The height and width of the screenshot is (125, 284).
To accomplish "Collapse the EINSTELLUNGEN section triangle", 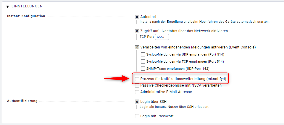I will (x=8, y=6).
